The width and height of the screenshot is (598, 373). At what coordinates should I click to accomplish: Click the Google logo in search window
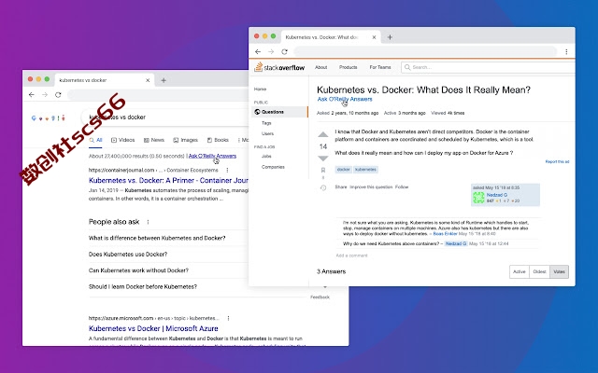(48, 118)
